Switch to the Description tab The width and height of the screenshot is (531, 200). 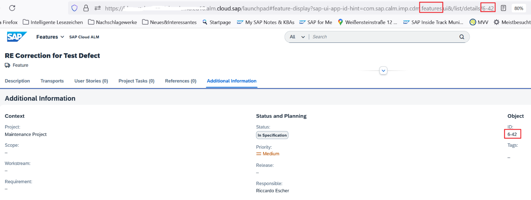click(17, 81)
